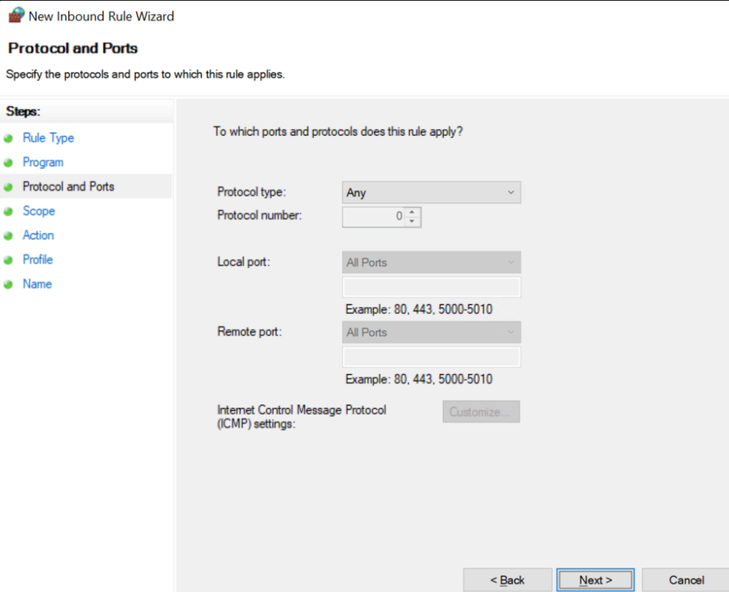This screenshot has width=729, height=592.
Task: Click green bullet beside Name step
Action: tap(8, 284)
